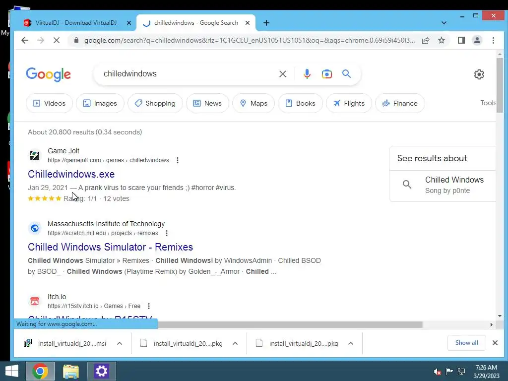This screenshot has width=508, height=381.
Task: Click the padlock site info icon
Action: 76,40
